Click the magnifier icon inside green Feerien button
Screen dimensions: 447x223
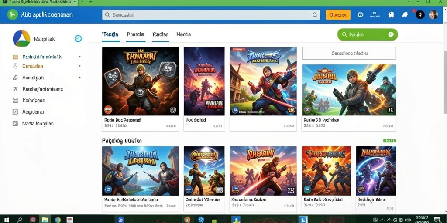click(344, 34)
